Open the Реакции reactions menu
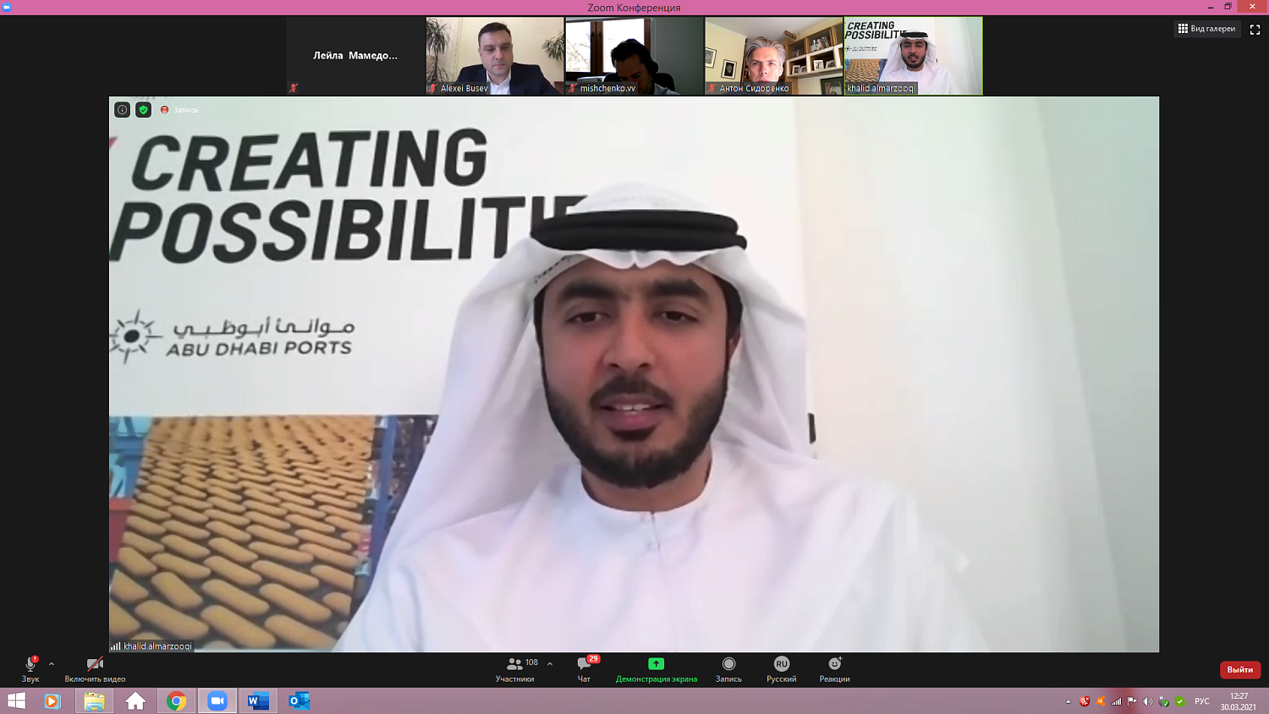The height and width of the screenshot is (714, 1269). pos(835,668)
